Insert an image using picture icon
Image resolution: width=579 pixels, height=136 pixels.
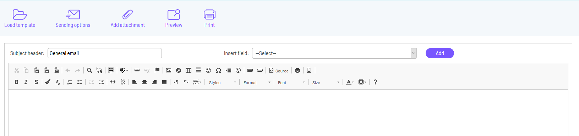[169, 70]
